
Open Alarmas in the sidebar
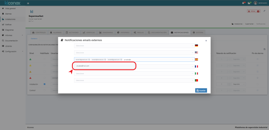click(8, 14)
